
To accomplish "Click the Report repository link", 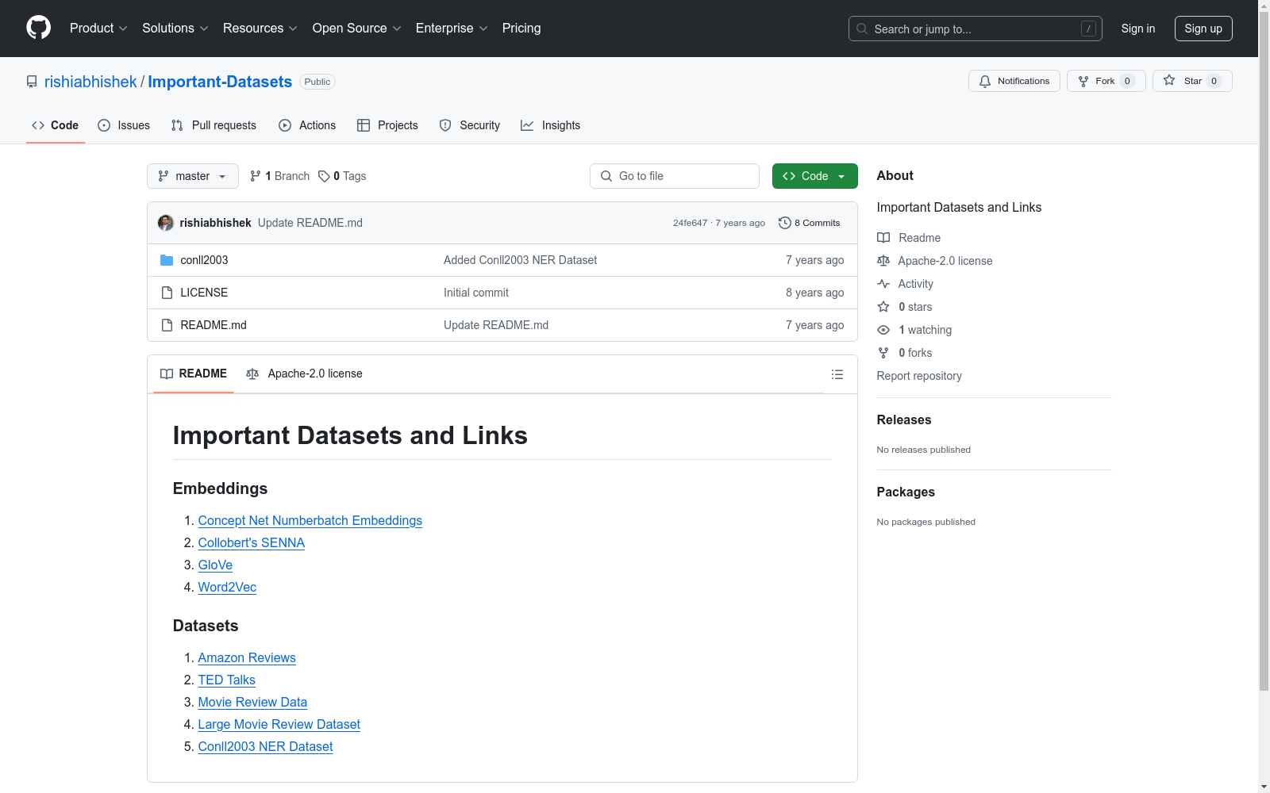I will coord(919,376).
